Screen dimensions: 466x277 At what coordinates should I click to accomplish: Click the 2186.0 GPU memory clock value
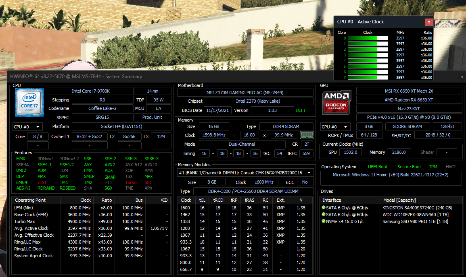(x=399, y=152)
